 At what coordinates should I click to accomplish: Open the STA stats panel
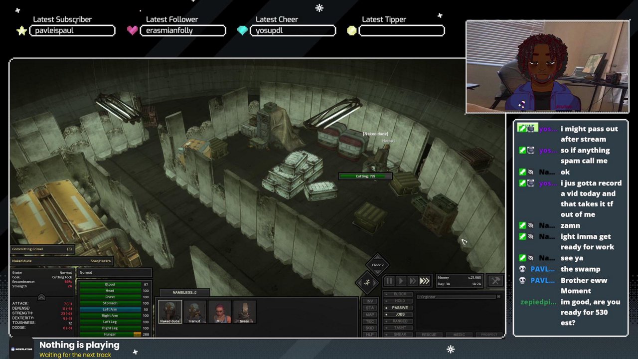370,308
